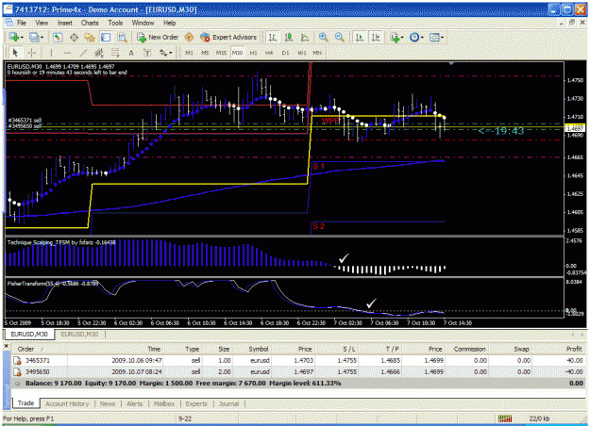Click the chart shift triangle marker
This screenshot has width=590, height=426.
pyautogui.click(x=451, y=64)
